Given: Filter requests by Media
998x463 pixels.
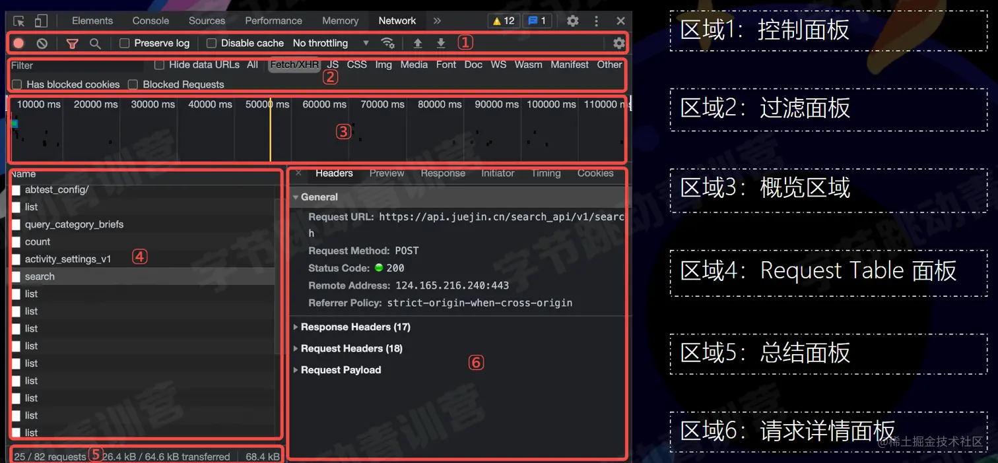Looking at the screenshot, I should click(x=414, y=65).
